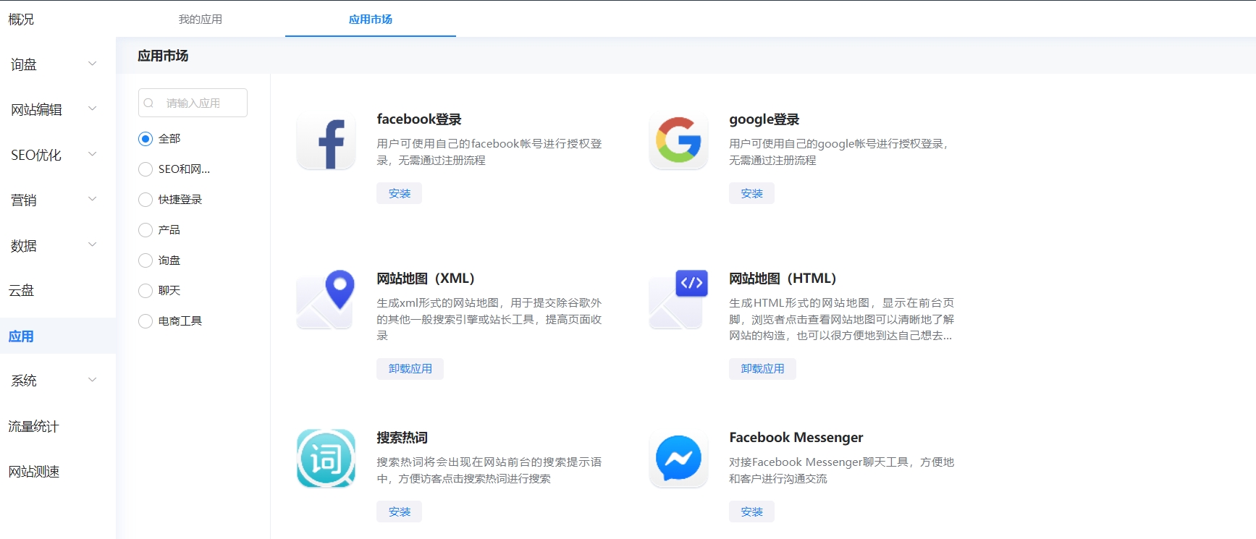Screen dimensions: 1256x539
Task: Open 网站测速 in the sidebar
Action: coord(33,472)
